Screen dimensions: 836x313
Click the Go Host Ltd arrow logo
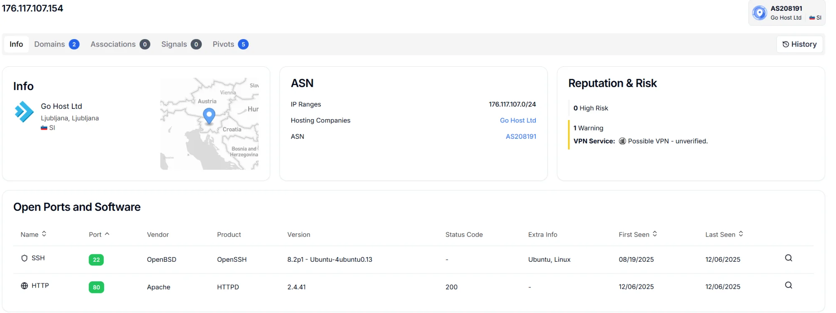(x=24, y=112)
